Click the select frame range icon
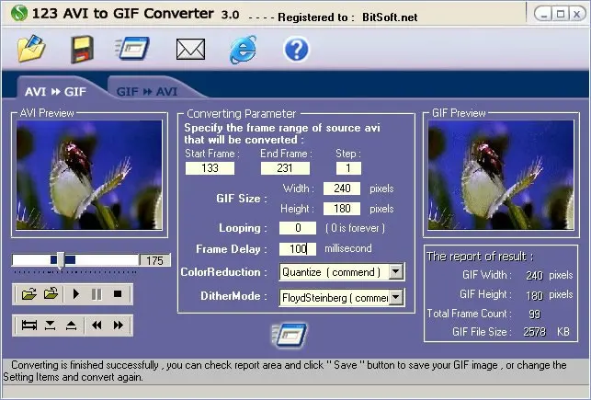 pyautogui.click(x=28, y=326)
